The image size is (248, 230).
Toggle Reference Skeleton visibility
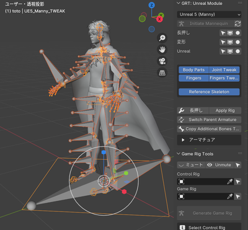[x=209, y=92]
